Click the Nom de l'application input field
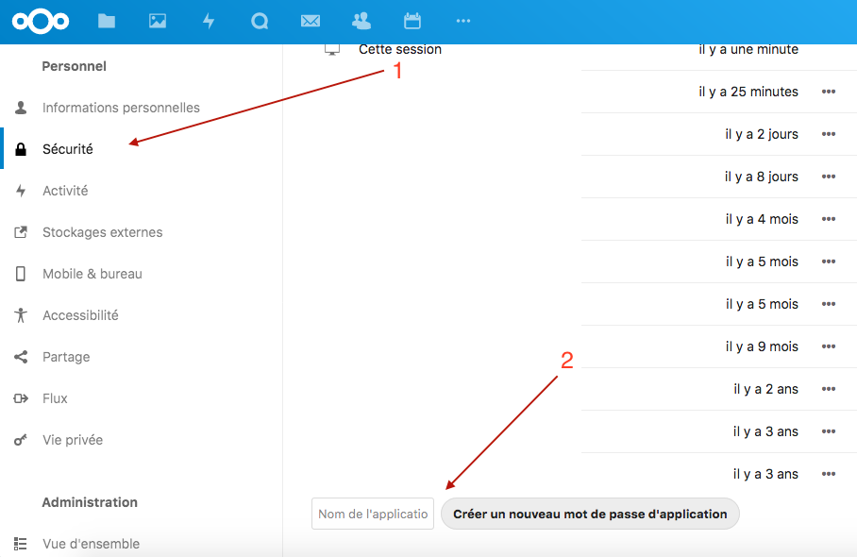 pyautogui.click(x=372, y=514)
